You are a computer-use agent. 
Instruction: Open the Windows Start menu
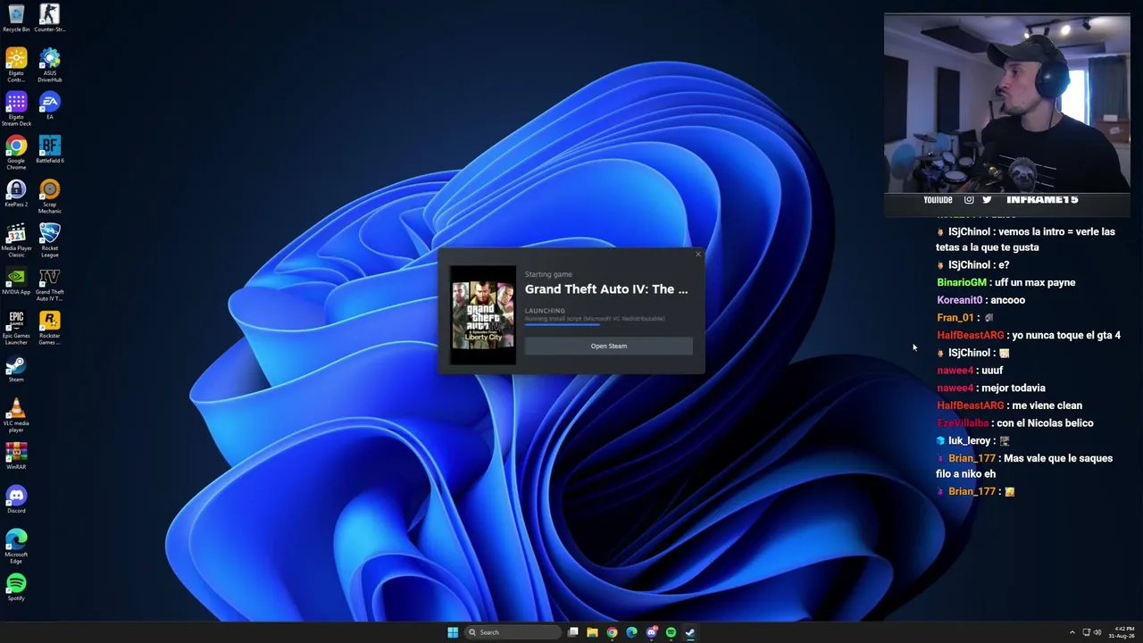pyautogui.click(x=453, y=632)
